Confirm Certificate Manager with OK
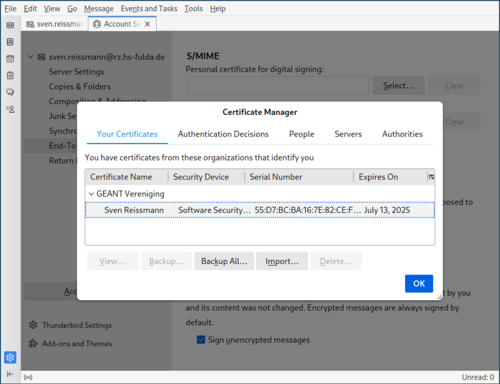 [x=419, y=283]
